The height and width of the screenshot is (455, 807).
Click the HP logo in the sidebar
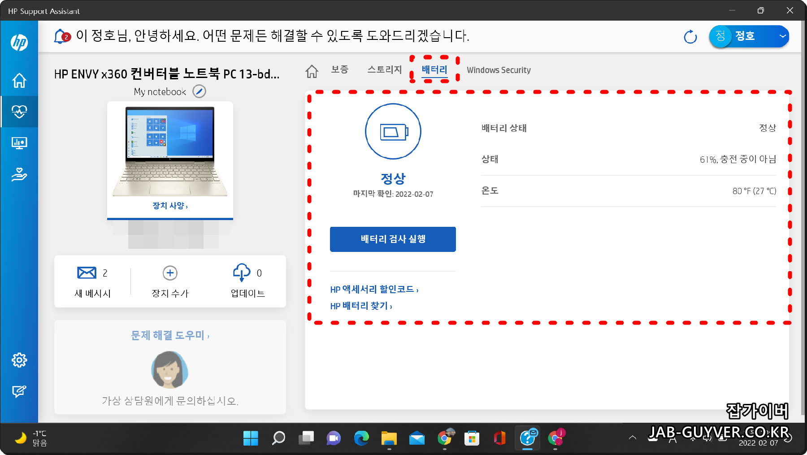[x=19, y=43]
